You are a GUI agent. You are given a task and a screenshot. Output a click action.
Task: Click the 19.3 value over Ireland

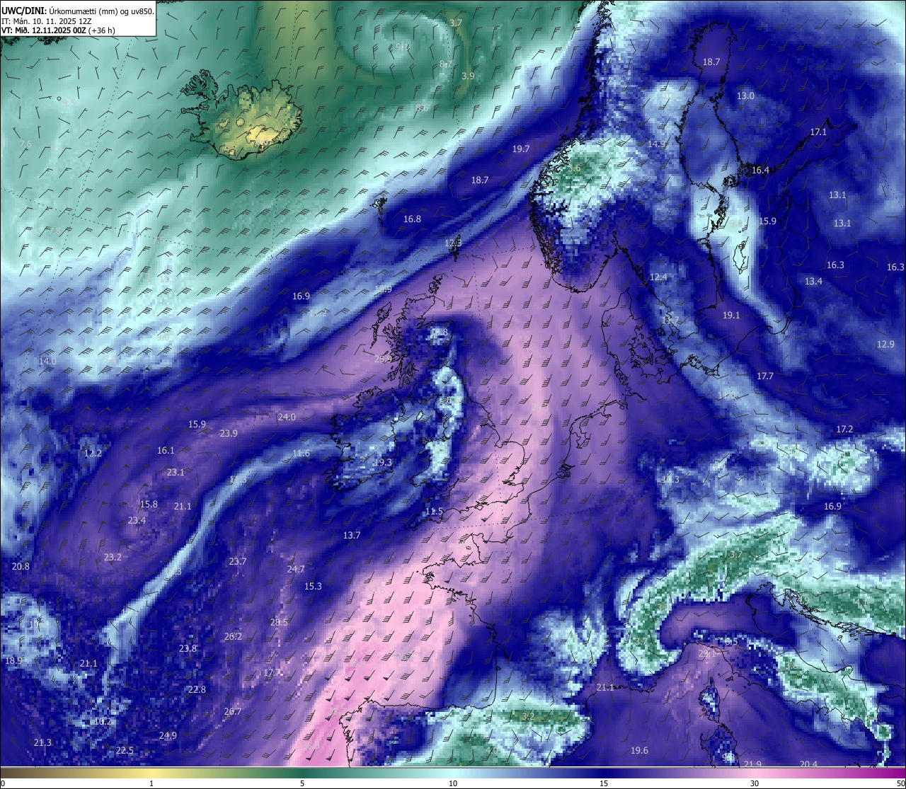tap(383, 462)
